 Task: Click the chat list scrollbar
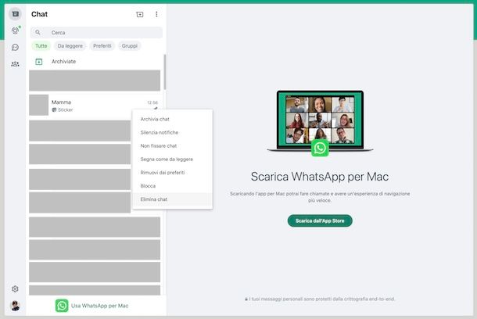tap(165, 73)
